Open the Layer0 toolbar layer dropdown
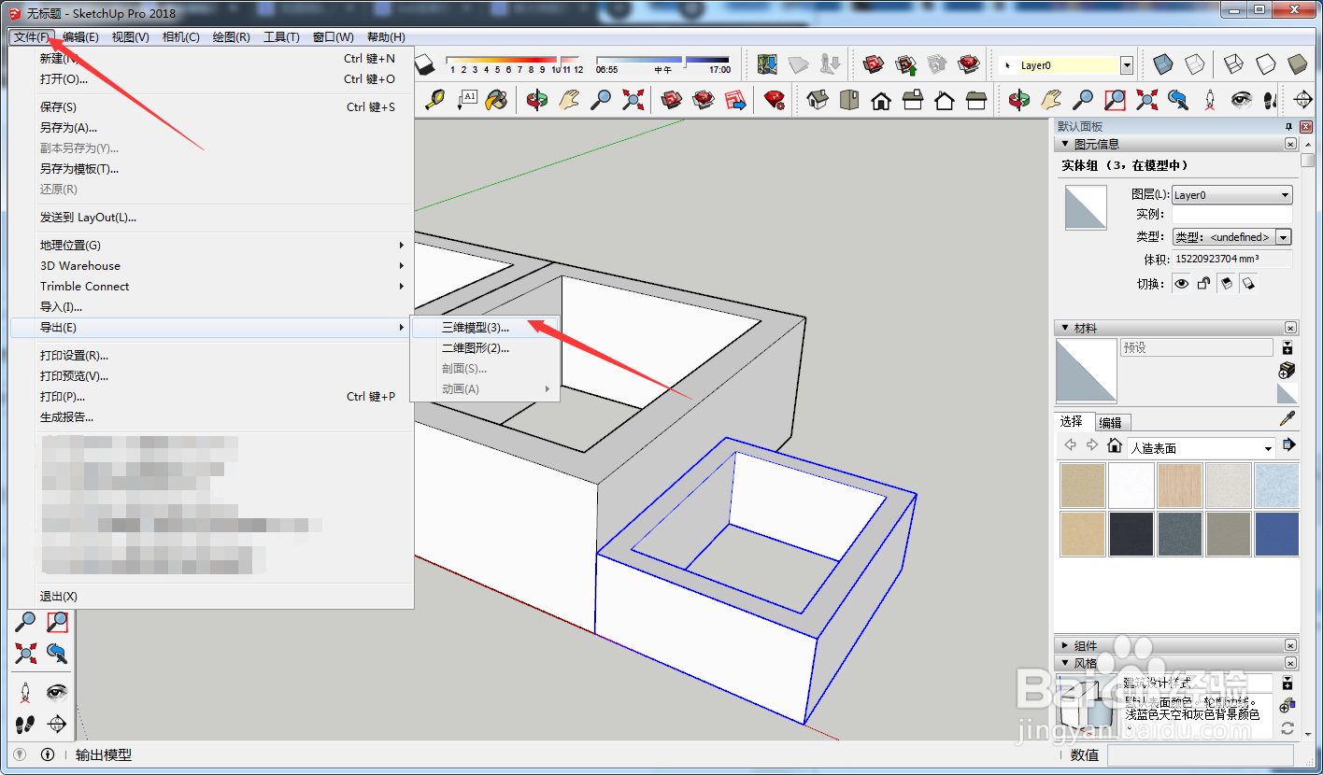The image size is (1323, 775). 1126,65
